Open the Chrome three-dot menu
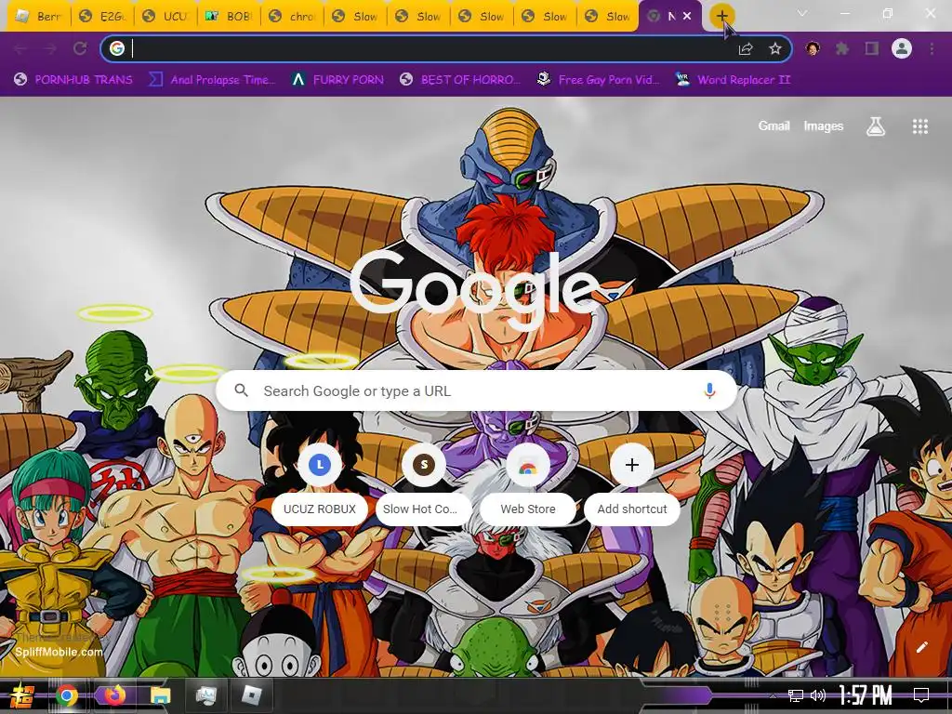The height and width of the screenshot is (714, 952). pyautogui.click(x=932, y=48)
